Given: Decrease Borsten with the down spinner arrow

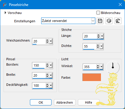Looking at the screenshot, I should tap(47, 67).
